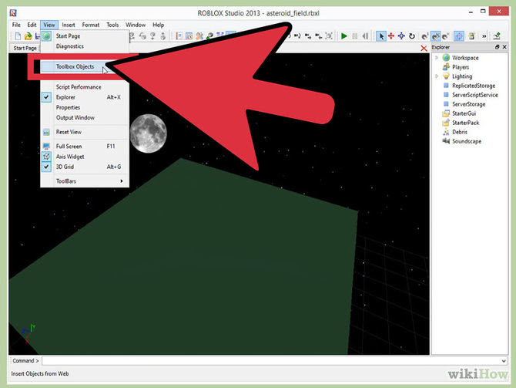Open the Edit menu
Image resolution: width=516 pixels, height=388 pixels.
[x=32, y=25]
